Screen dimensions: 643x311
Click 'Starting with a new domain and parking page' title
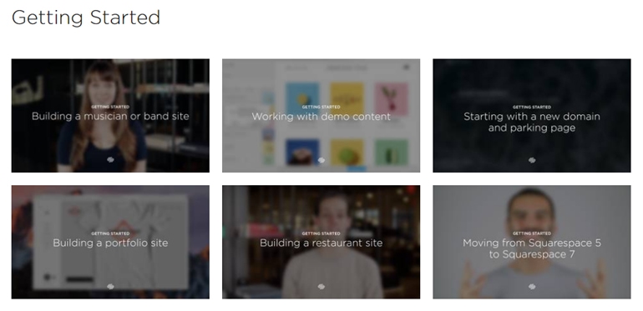click(x=532, y=122)
